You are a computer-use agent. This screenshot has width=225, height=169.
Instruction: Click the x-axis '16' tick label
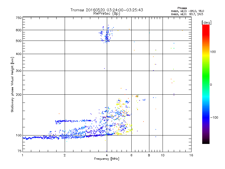pyautogui.click(x=191, y=155)
